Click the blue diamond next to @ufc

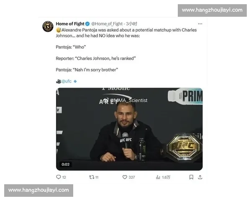pyautogui.click(x=75, y=81)
